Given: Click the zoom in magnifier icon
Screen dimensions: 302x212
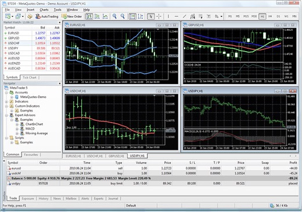Looking at the screenshot, I should 114,16.
